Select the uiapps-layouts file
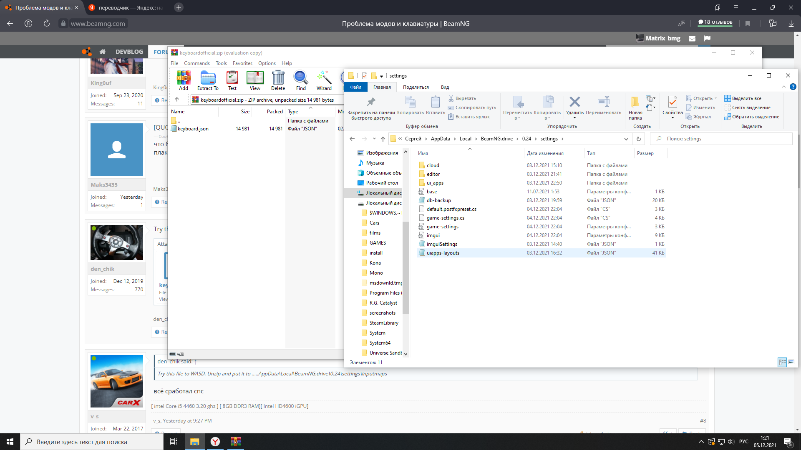Image resolution: width=801 pixels, height=450 pixels. [x=542, y=253]
